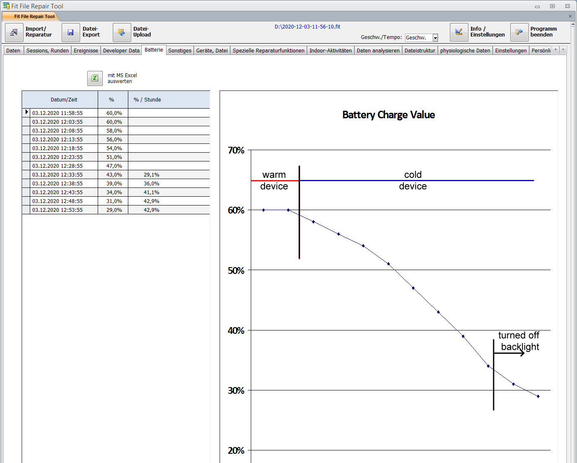Click the Datum/Zeit column header
The height and width of the screenshot is (463, 577).
tap(64, 100)
